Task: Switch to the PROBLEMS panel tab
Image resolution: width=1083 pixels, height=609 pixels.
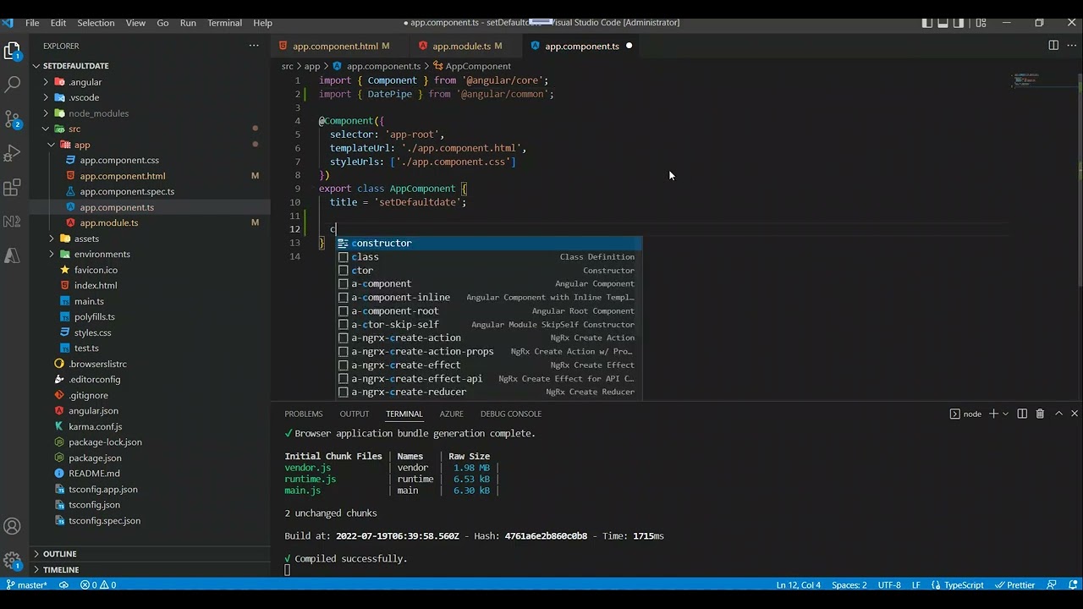Action: [303, 414]
